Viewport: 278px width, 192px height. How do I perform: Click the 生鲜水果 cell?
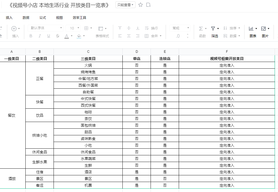pos(40,162)
